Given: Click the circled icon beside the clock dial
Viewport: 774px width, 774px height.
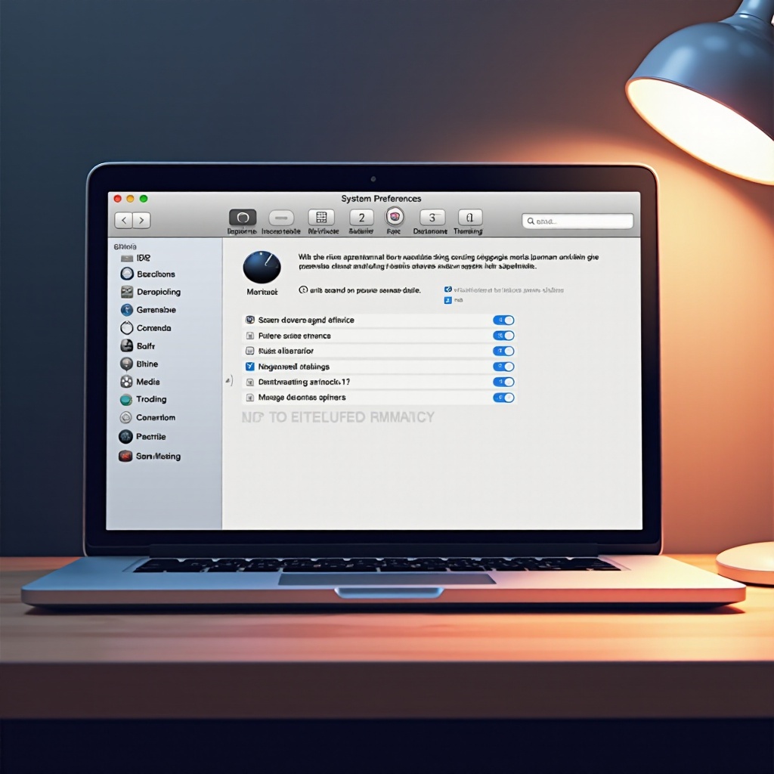Looking at the screenshot, I should click(x=303, y=289).
